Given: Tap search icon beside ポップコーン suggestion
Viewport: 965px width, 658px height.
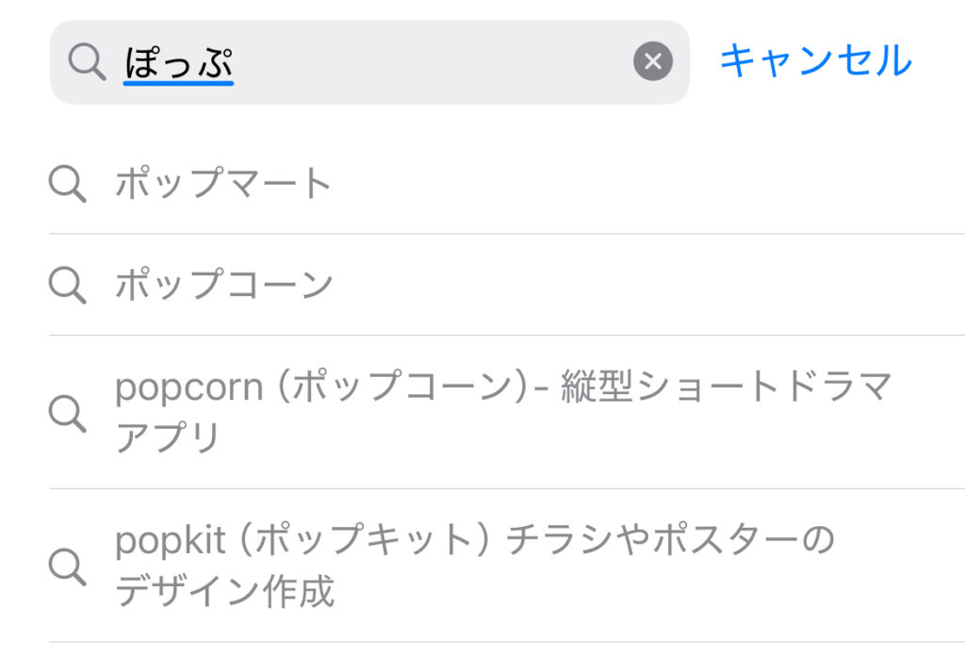Looking at the screenshot, I should [68, 285].
